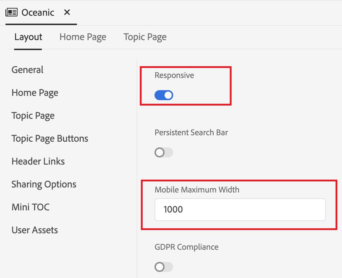Viewport: 342px width, 278px height.
Task: Turn off the Responsive toggle
Action: [x=164, y=95]
